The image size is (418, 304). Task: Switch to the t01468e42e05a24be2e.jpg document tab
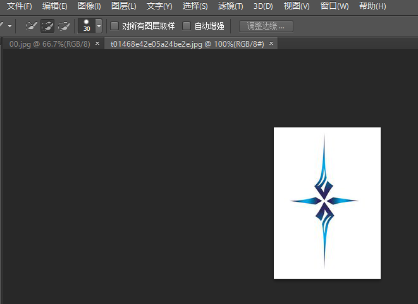coord(187,44)
